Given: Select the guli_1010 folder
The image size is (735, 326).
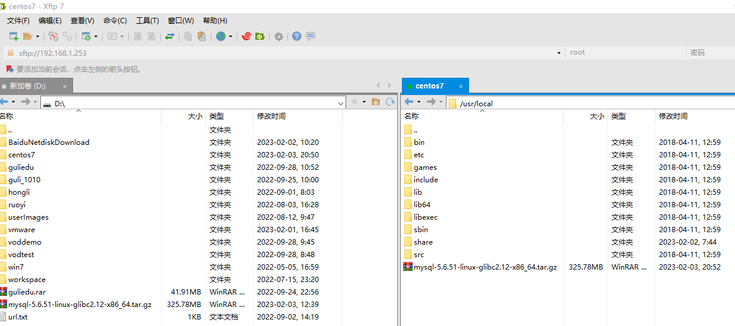Looking at the screenshot, I should point(24,179).
